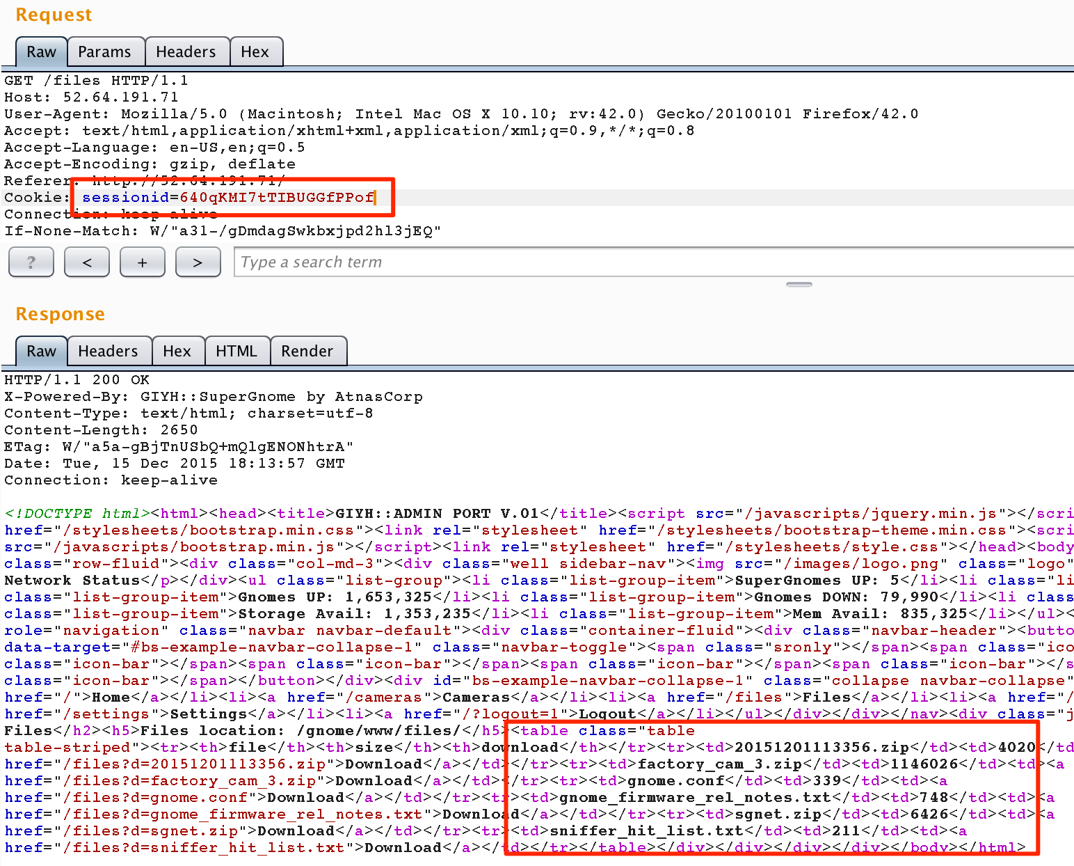Click the 'HTTP/1.1 200 OK' status line
The image size is (1074, 866).
[77, 380]
